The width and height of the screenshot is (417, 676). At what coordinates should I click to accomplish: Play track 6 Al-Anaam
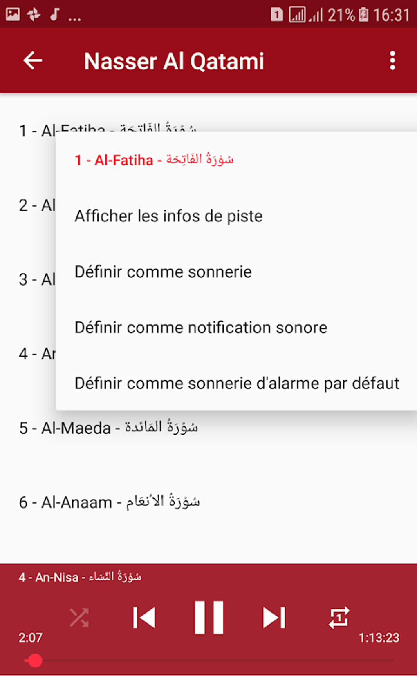tap(109, 502)
